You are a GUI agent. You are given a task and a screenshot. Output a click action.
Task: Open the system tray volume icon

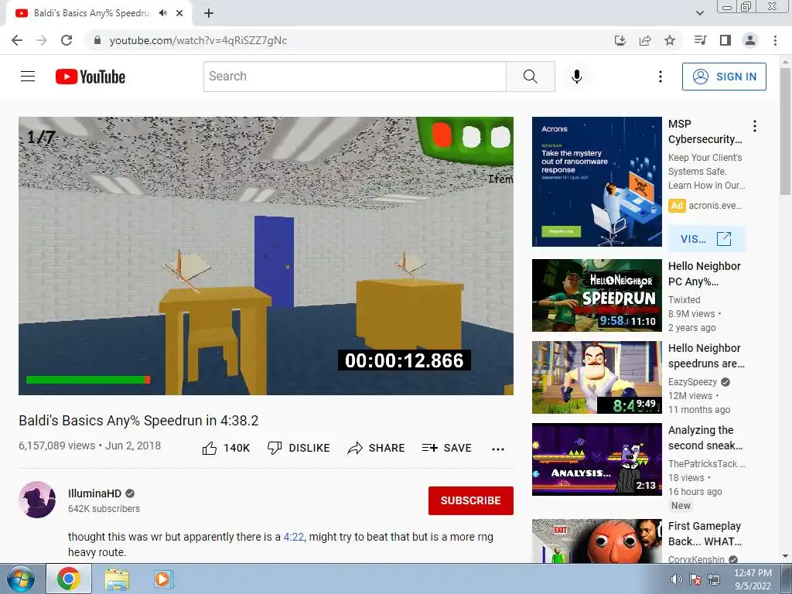click(x=676, y=579)
